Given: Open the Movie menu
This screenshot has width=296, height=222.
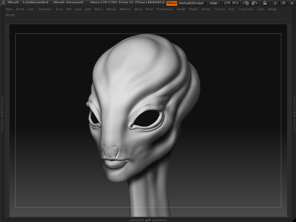Looking at the screenshot, I should [x=138, y=9].
